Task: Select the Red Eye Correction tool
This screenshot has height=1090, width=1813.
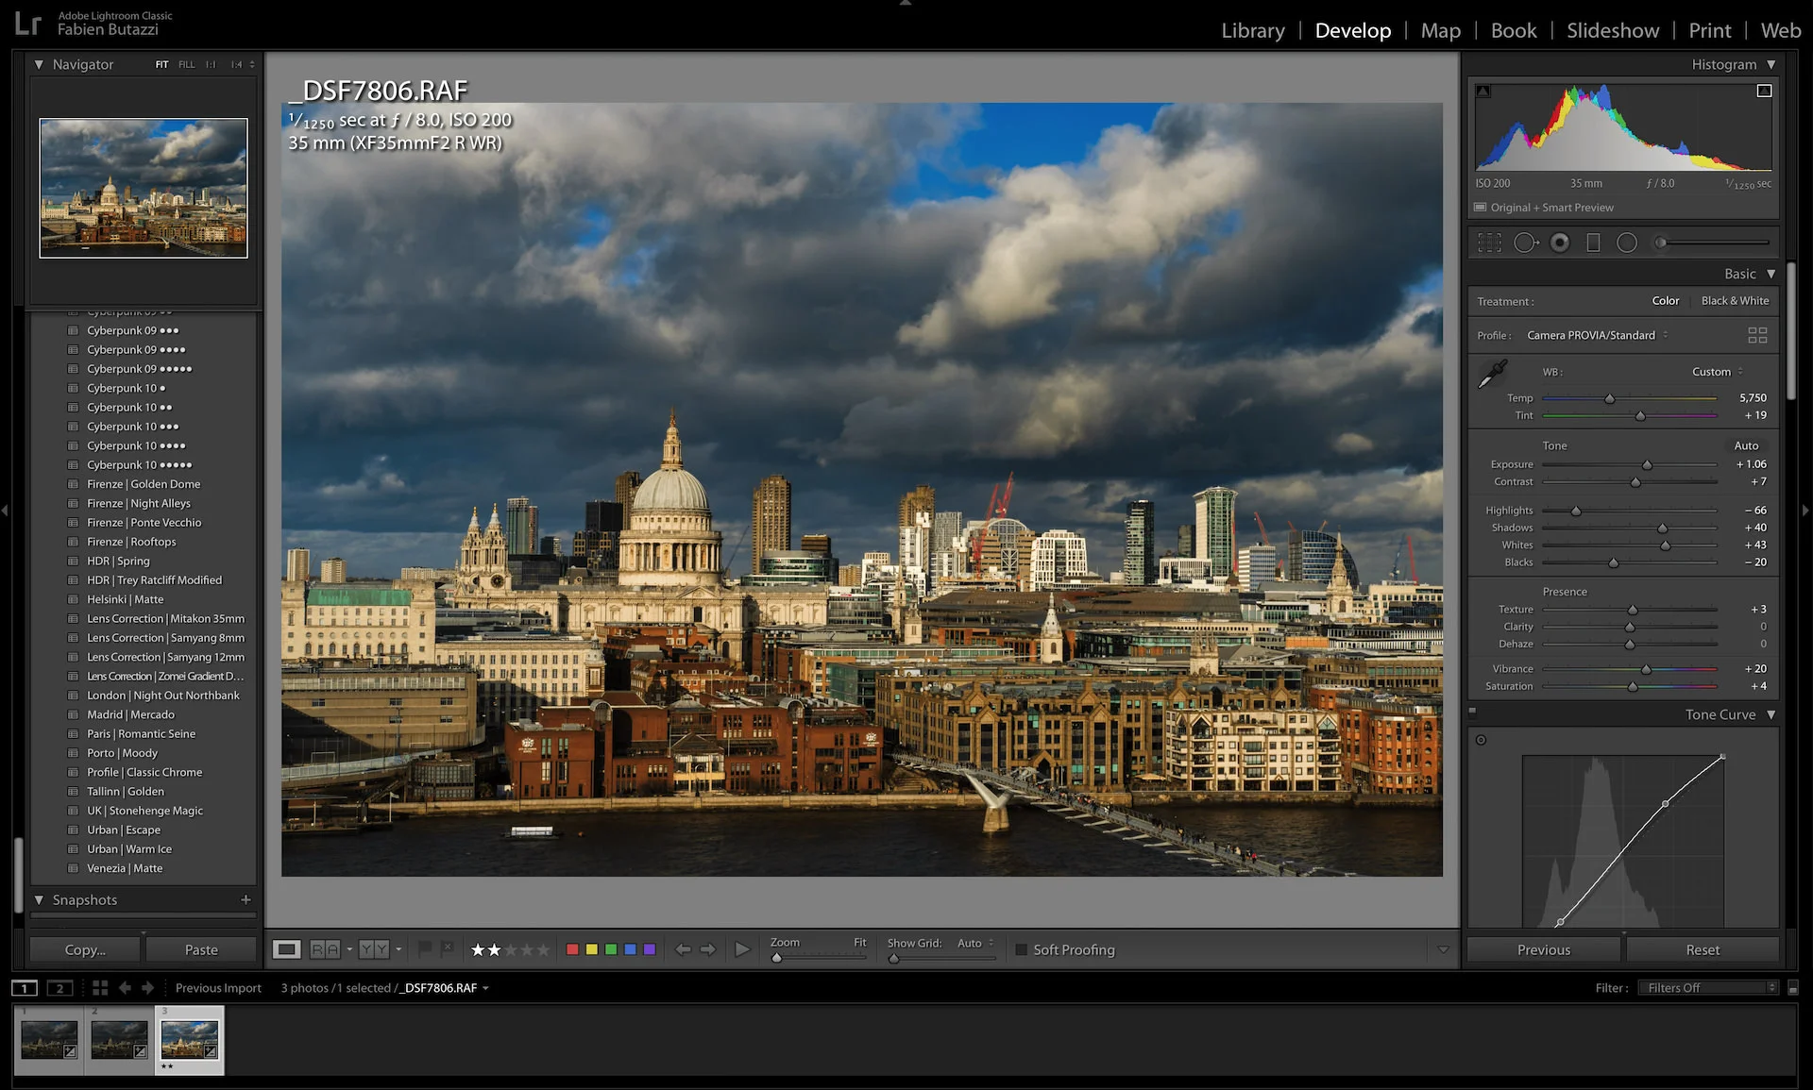Action: pyautogui.click(x=1560, y=243)
